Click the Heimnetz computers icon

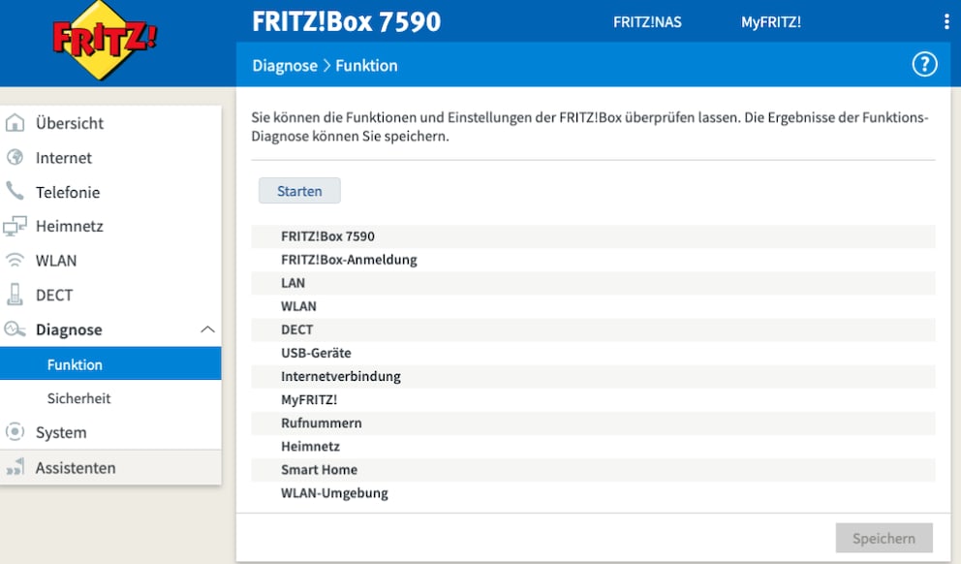pos(15,226)
